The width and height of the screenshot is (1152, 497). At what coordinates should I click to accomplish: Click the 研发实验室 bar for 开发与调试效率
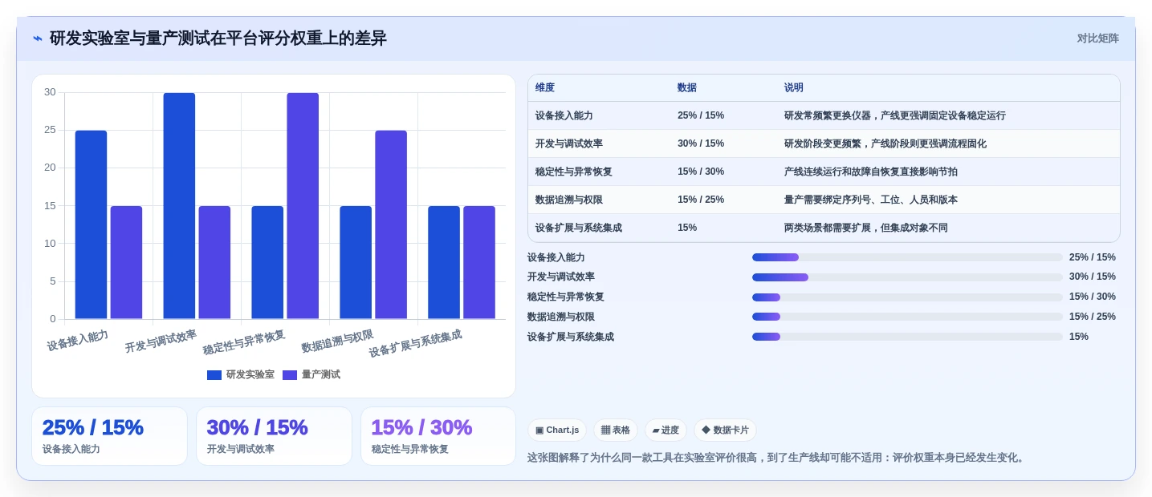[179, 206]
